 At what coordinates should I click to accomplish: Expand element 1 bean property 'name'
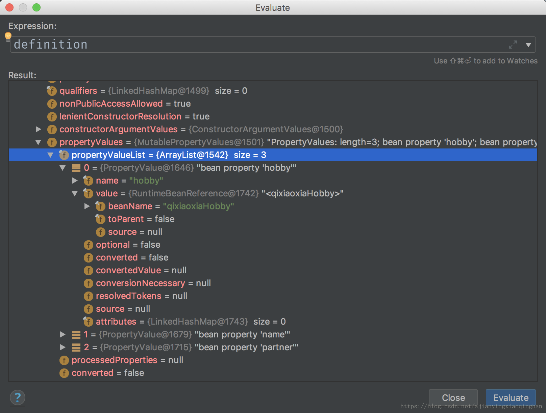63,334
